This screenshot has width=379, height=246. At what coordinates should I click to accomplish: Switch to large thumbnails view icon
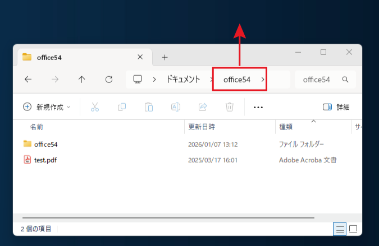click(353, 229)
